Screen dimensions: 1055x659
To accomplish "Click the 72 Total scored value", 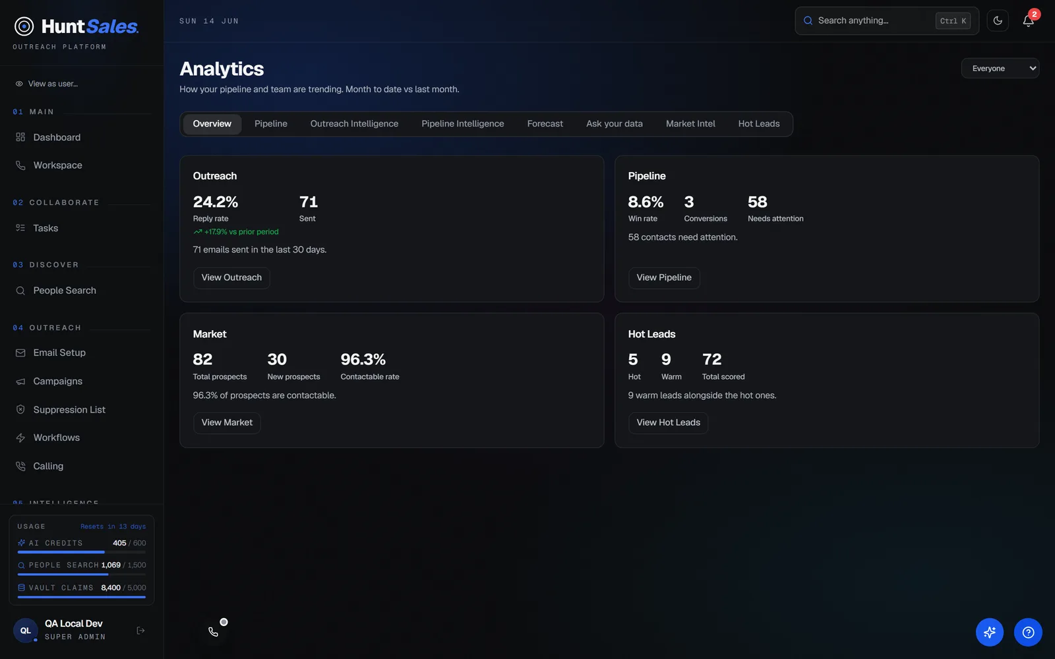I will pos(712,360).
